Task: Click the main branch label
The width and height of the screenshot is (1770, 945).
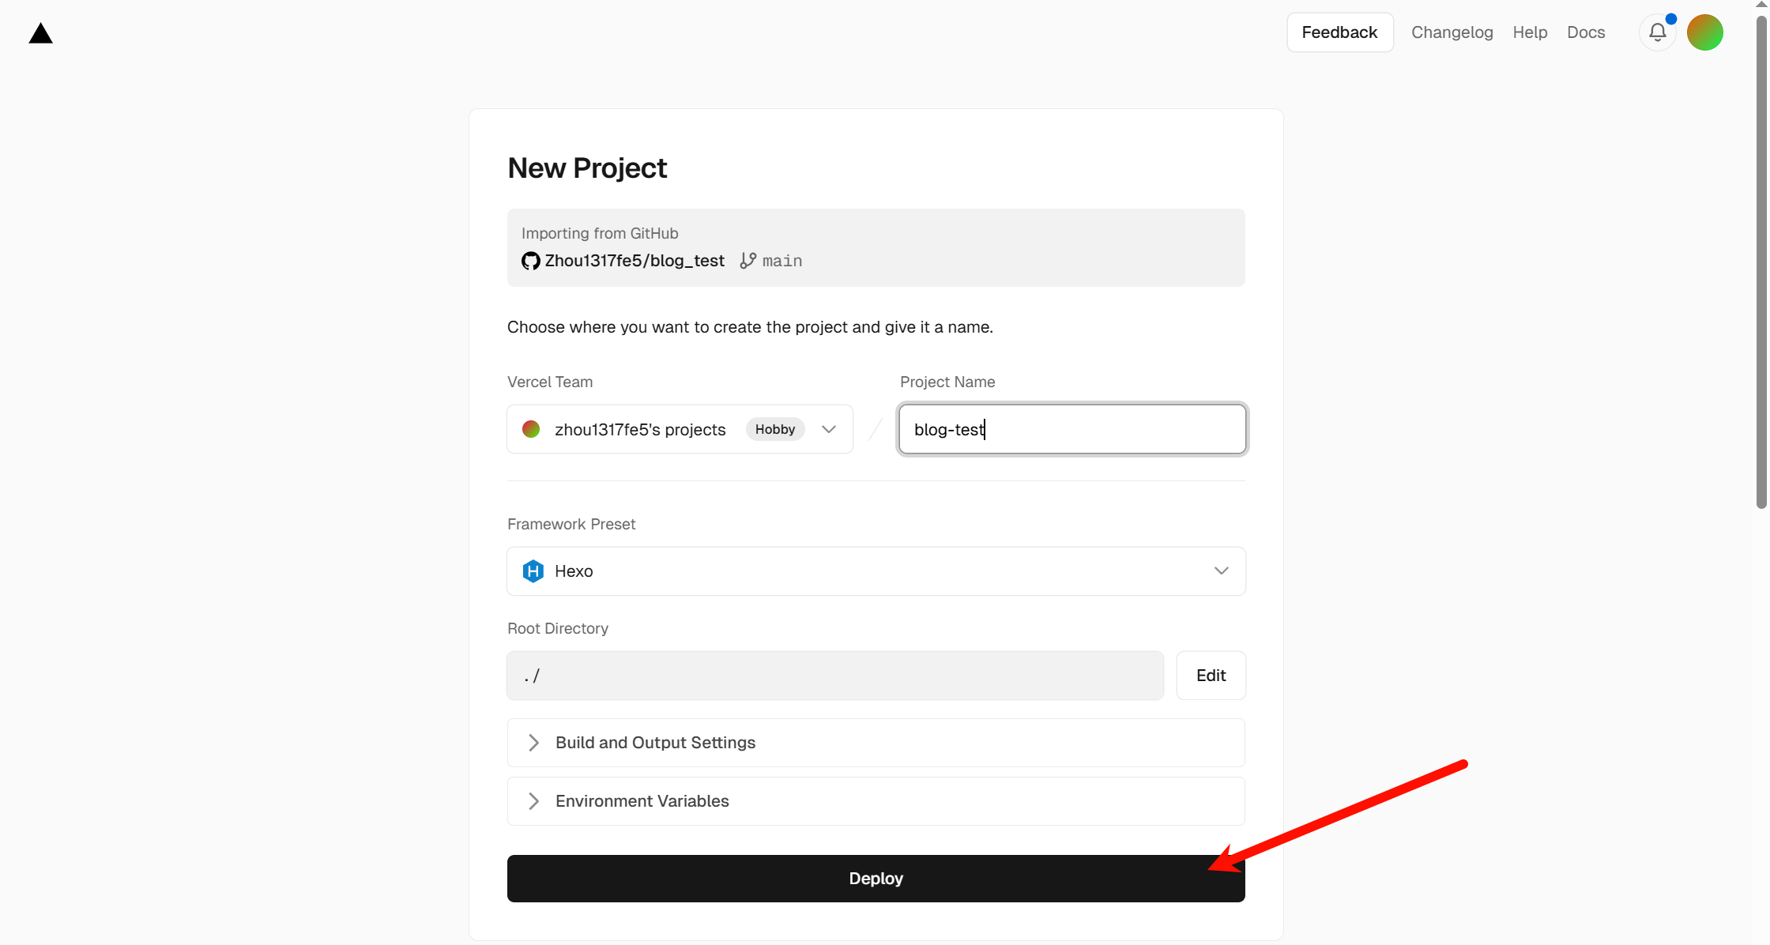Action: click(x=782, y=261)
